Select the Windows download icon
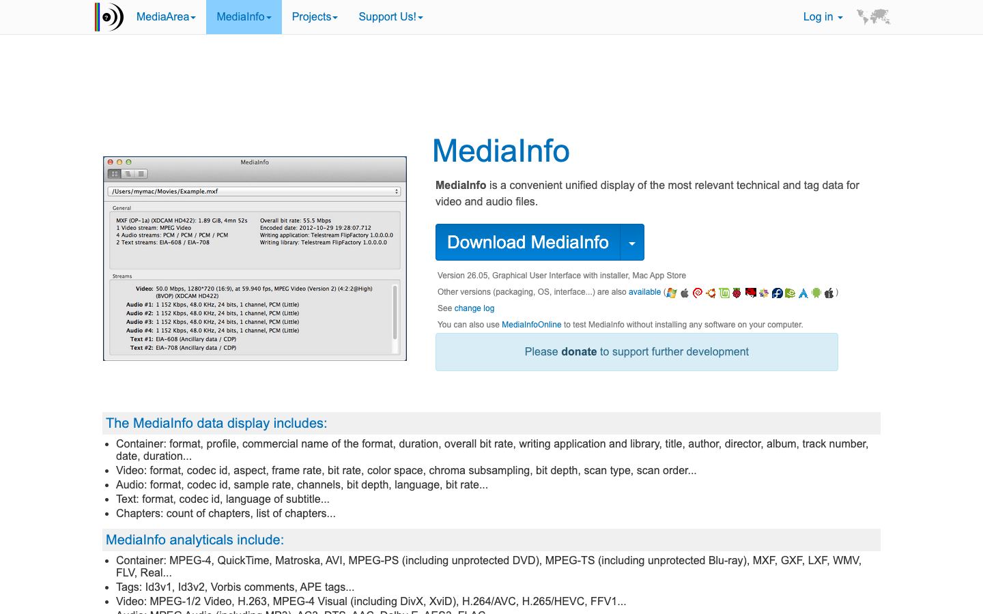Screen dimensions: 983x614 tap(672, 293)
